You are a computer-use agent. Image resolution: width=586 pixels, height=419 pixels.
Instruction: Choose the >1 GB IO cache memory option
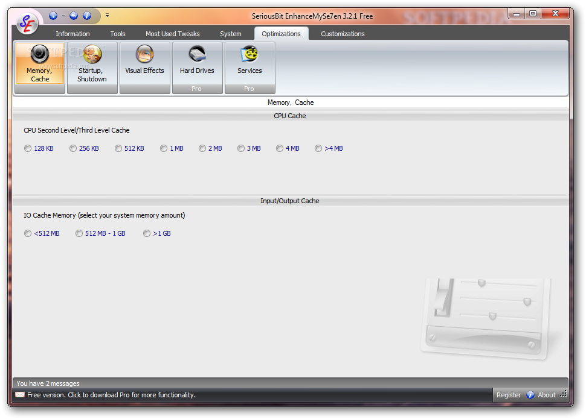click(x=157, y=233)
